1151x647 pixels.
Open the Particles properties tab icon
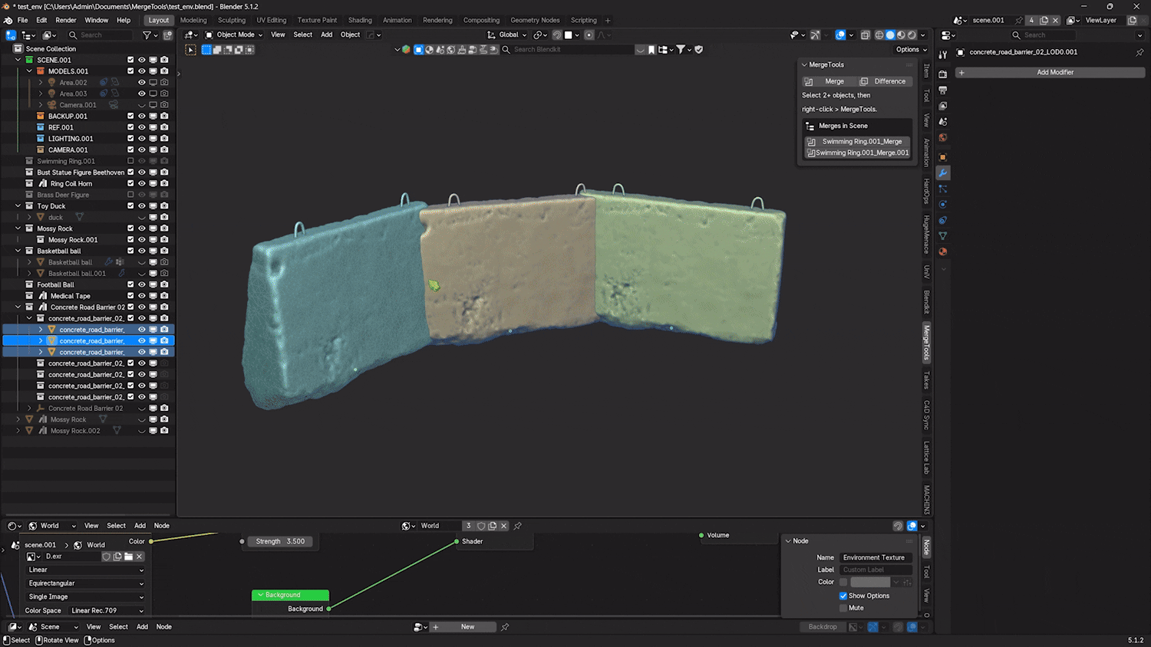pos(943,189)
